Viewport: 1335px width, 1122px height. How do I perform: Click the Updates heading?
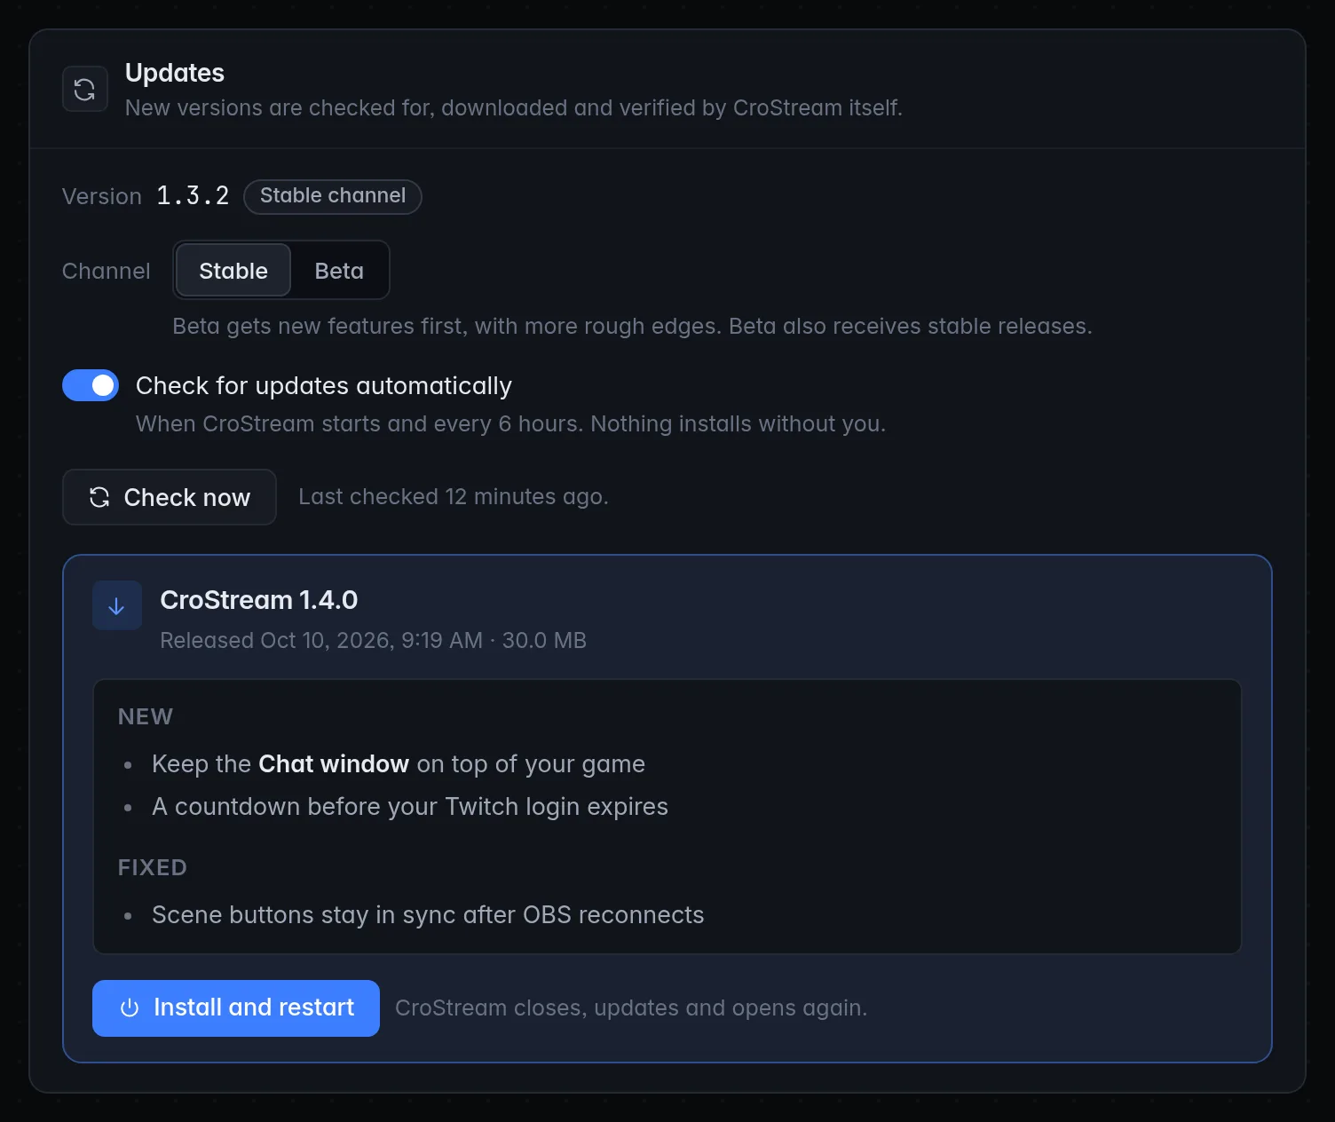pyautogui.click(x=175, y=73)
